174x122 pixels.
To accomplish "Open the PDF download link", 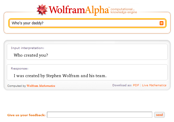I will pos(136,85).
